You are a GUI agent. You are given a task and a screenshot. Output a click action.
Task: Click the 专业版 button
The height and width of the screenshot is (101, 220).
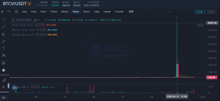(199, 12)
